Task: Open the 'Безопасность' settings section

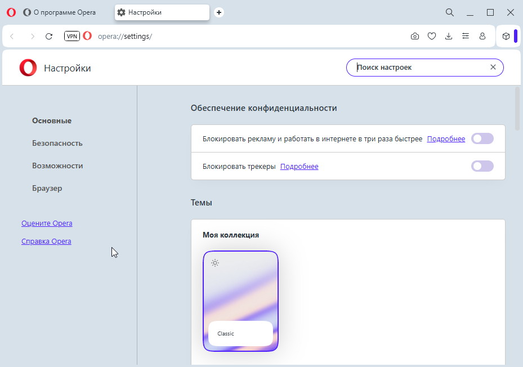Action: 57,143
